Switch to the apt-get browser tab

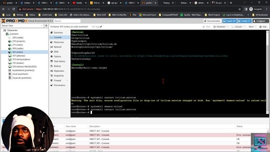pos(114,3)
